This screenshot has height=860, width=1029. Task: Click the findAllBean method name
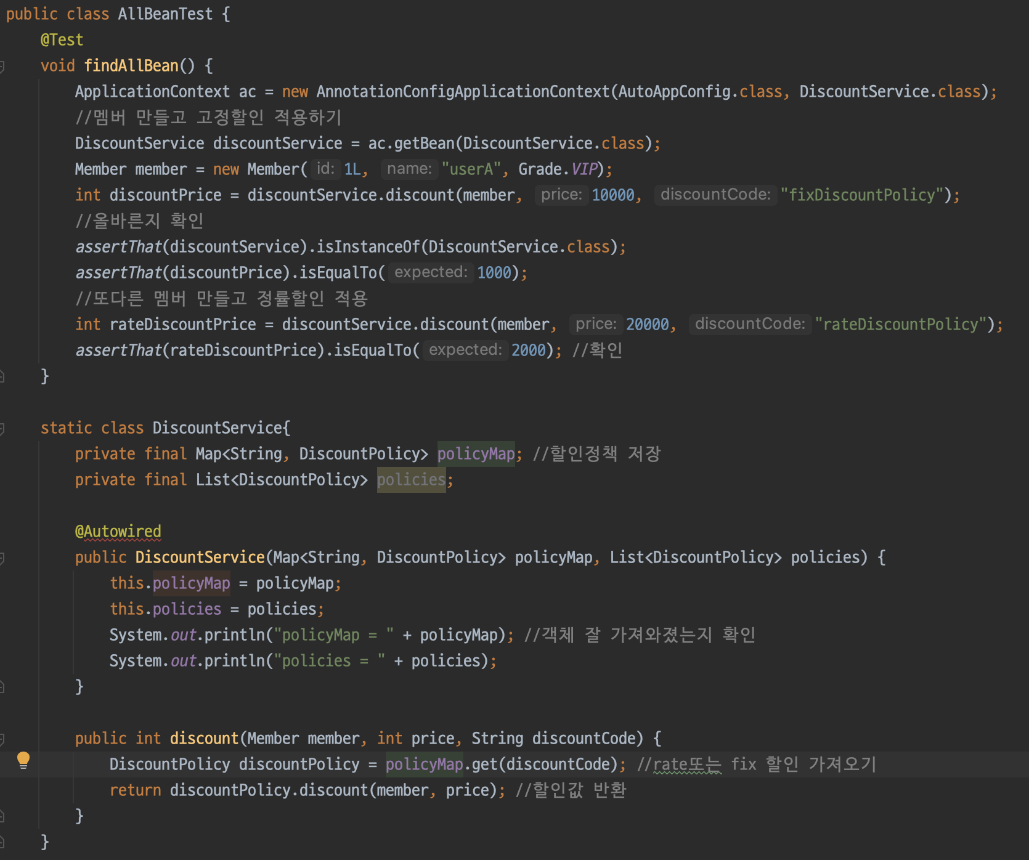[x=131, y=66]
